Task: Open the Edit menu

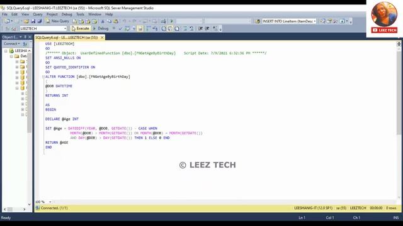Action: point(14,14)
